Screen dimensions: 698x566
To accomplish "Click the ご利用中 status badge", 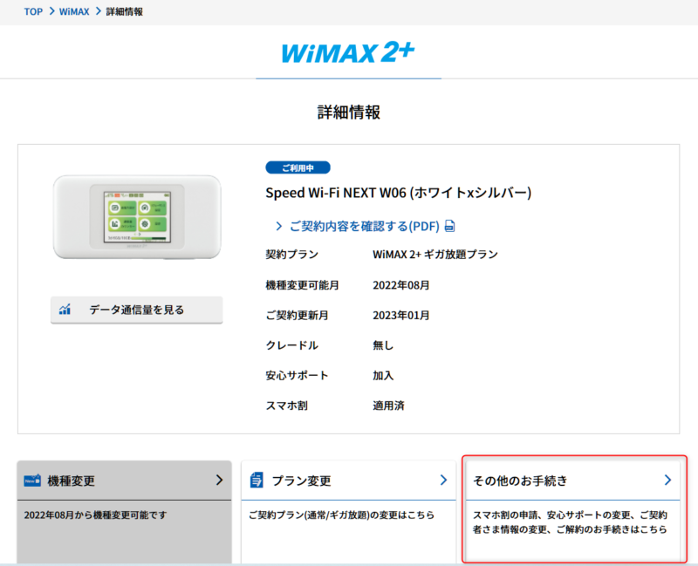I will tap(298, 167).
